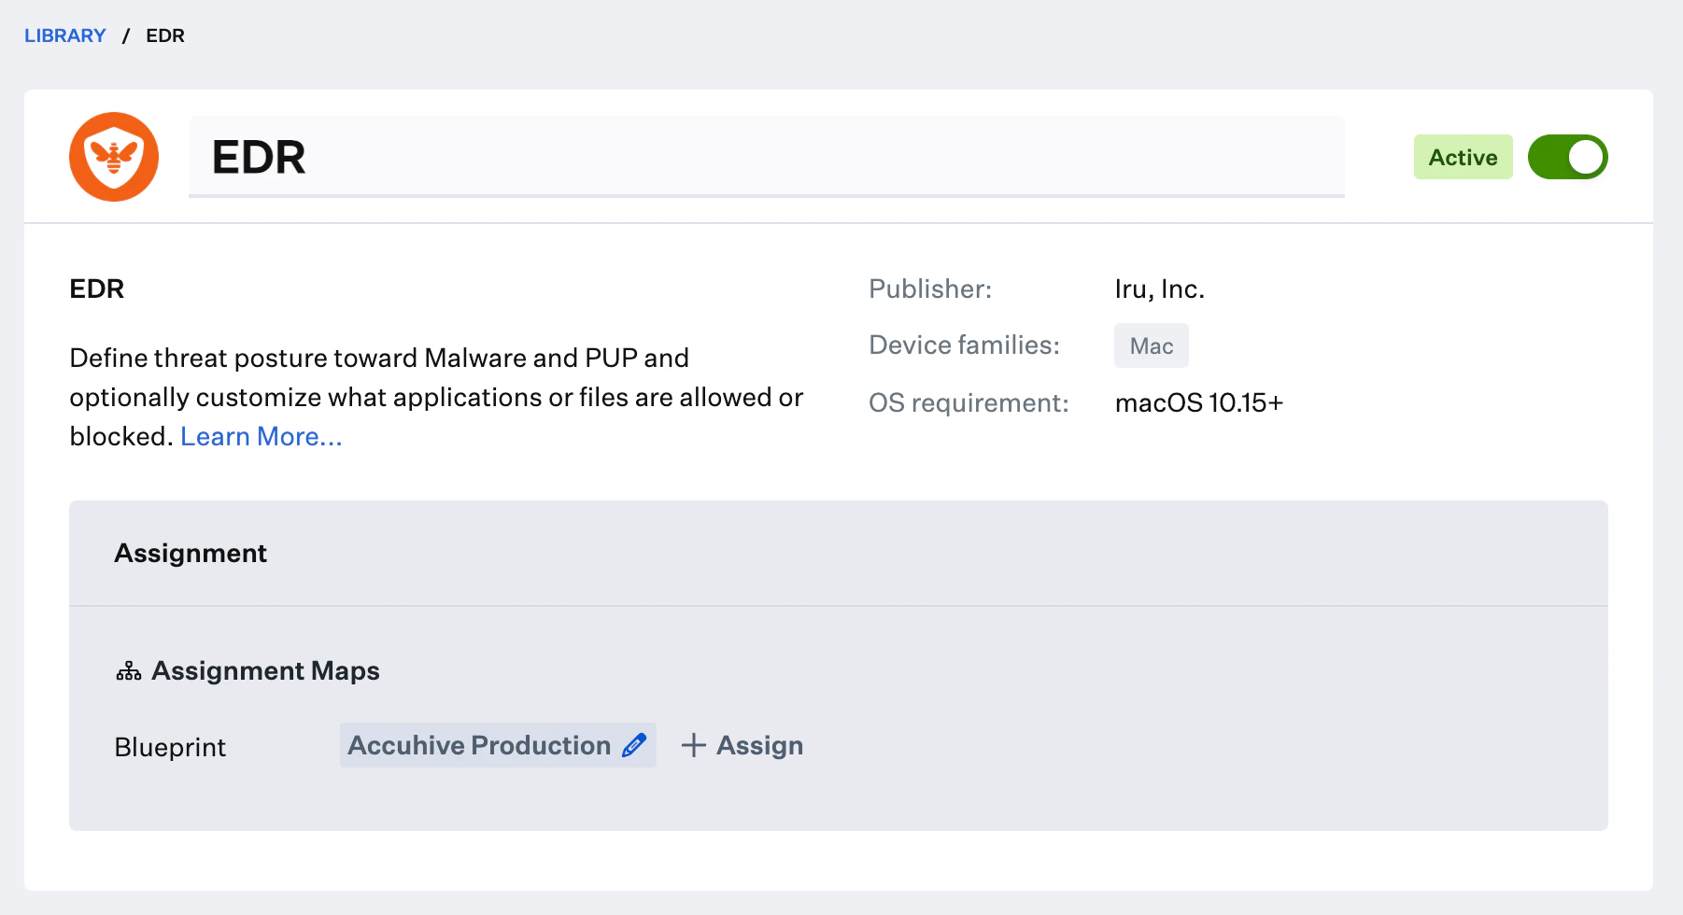1683x915 pixels.
Task: Click the Active status badge
Action: (x=1462, y=157)
